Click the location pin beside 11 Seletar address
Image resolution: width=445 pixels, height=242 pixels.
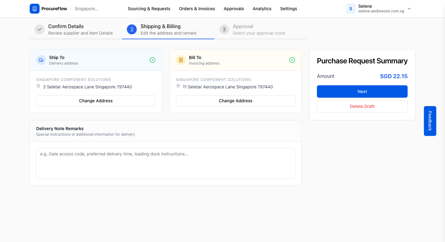(178, 86)
